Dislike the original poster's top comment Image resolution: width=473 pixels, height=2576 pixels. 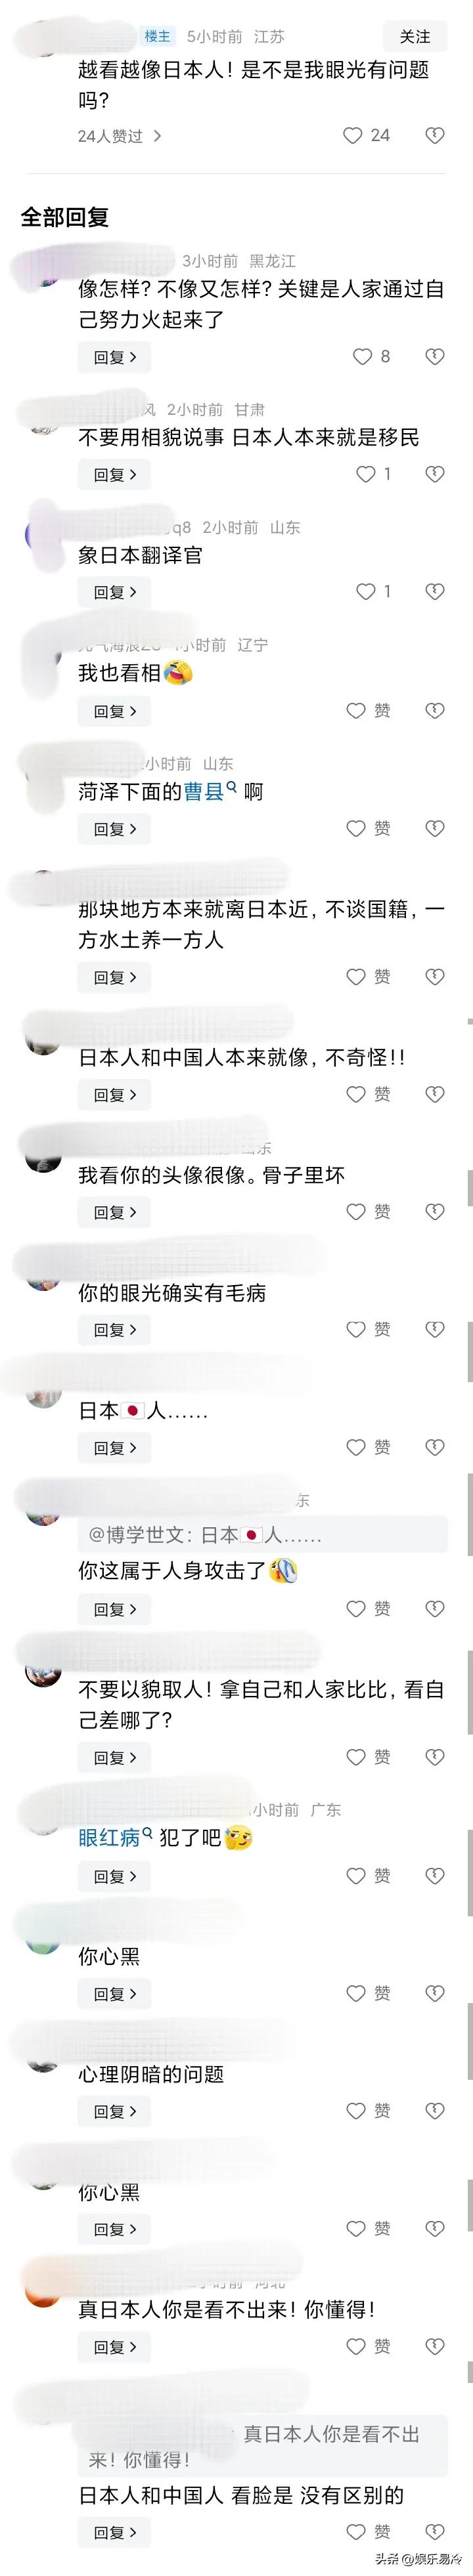click(435, 136)
